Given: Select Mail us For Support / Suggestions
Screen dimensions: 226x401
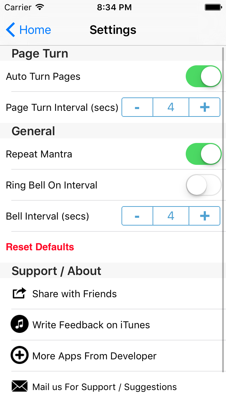Looking at the screenshot, I should coord(105,387).
